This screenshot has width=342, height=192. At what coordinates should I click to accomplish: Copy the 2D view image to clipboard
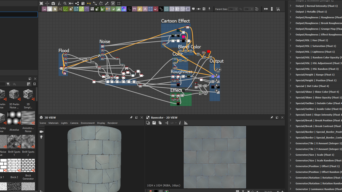[x=160, y=123]
